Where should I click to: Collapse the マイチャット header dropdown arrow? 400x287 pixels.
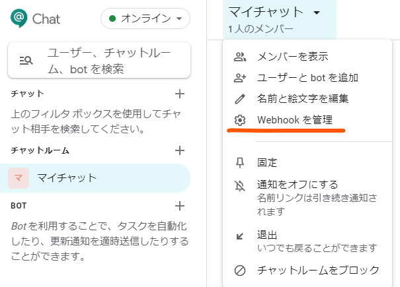(317, 13)
